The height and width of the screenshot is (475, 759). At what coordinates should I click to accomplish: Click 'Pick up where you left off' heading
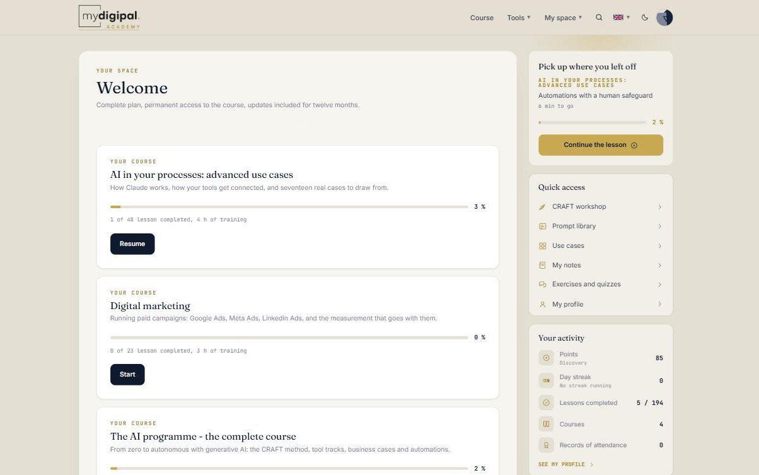coord(588,67)
